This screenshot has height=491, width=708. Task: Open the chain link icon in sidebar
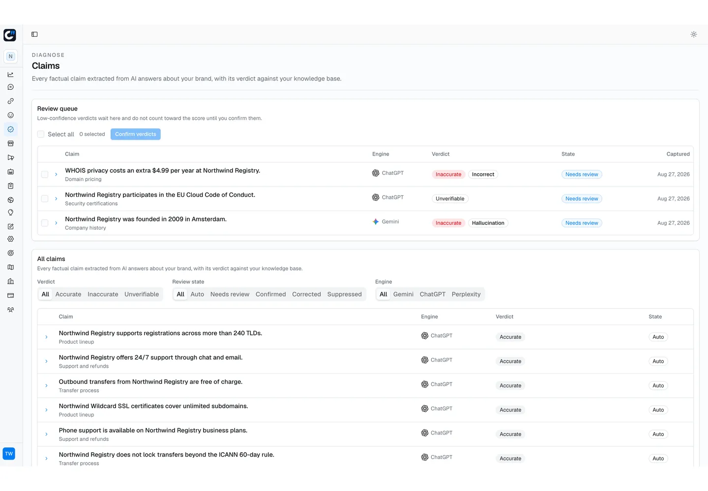click(10, 101)
